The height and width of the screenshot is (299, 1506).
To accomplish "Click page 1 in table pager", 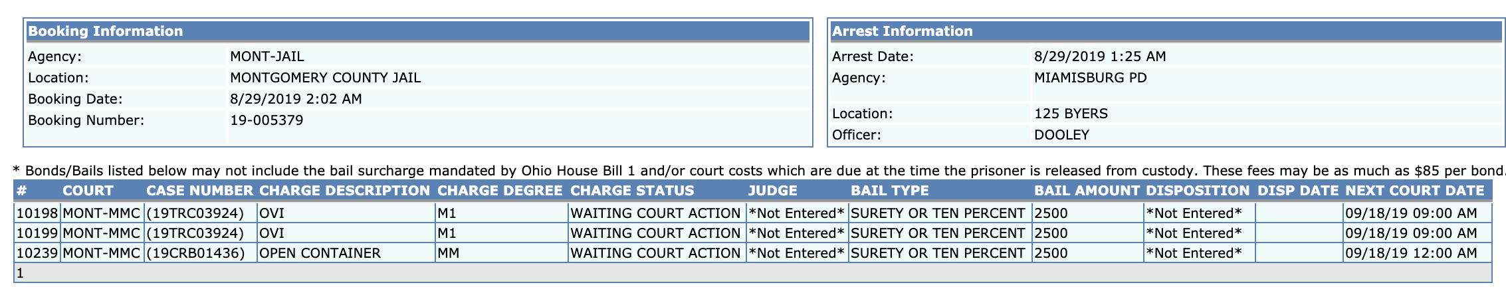I will pyautogui.click(x=20, y=273).
